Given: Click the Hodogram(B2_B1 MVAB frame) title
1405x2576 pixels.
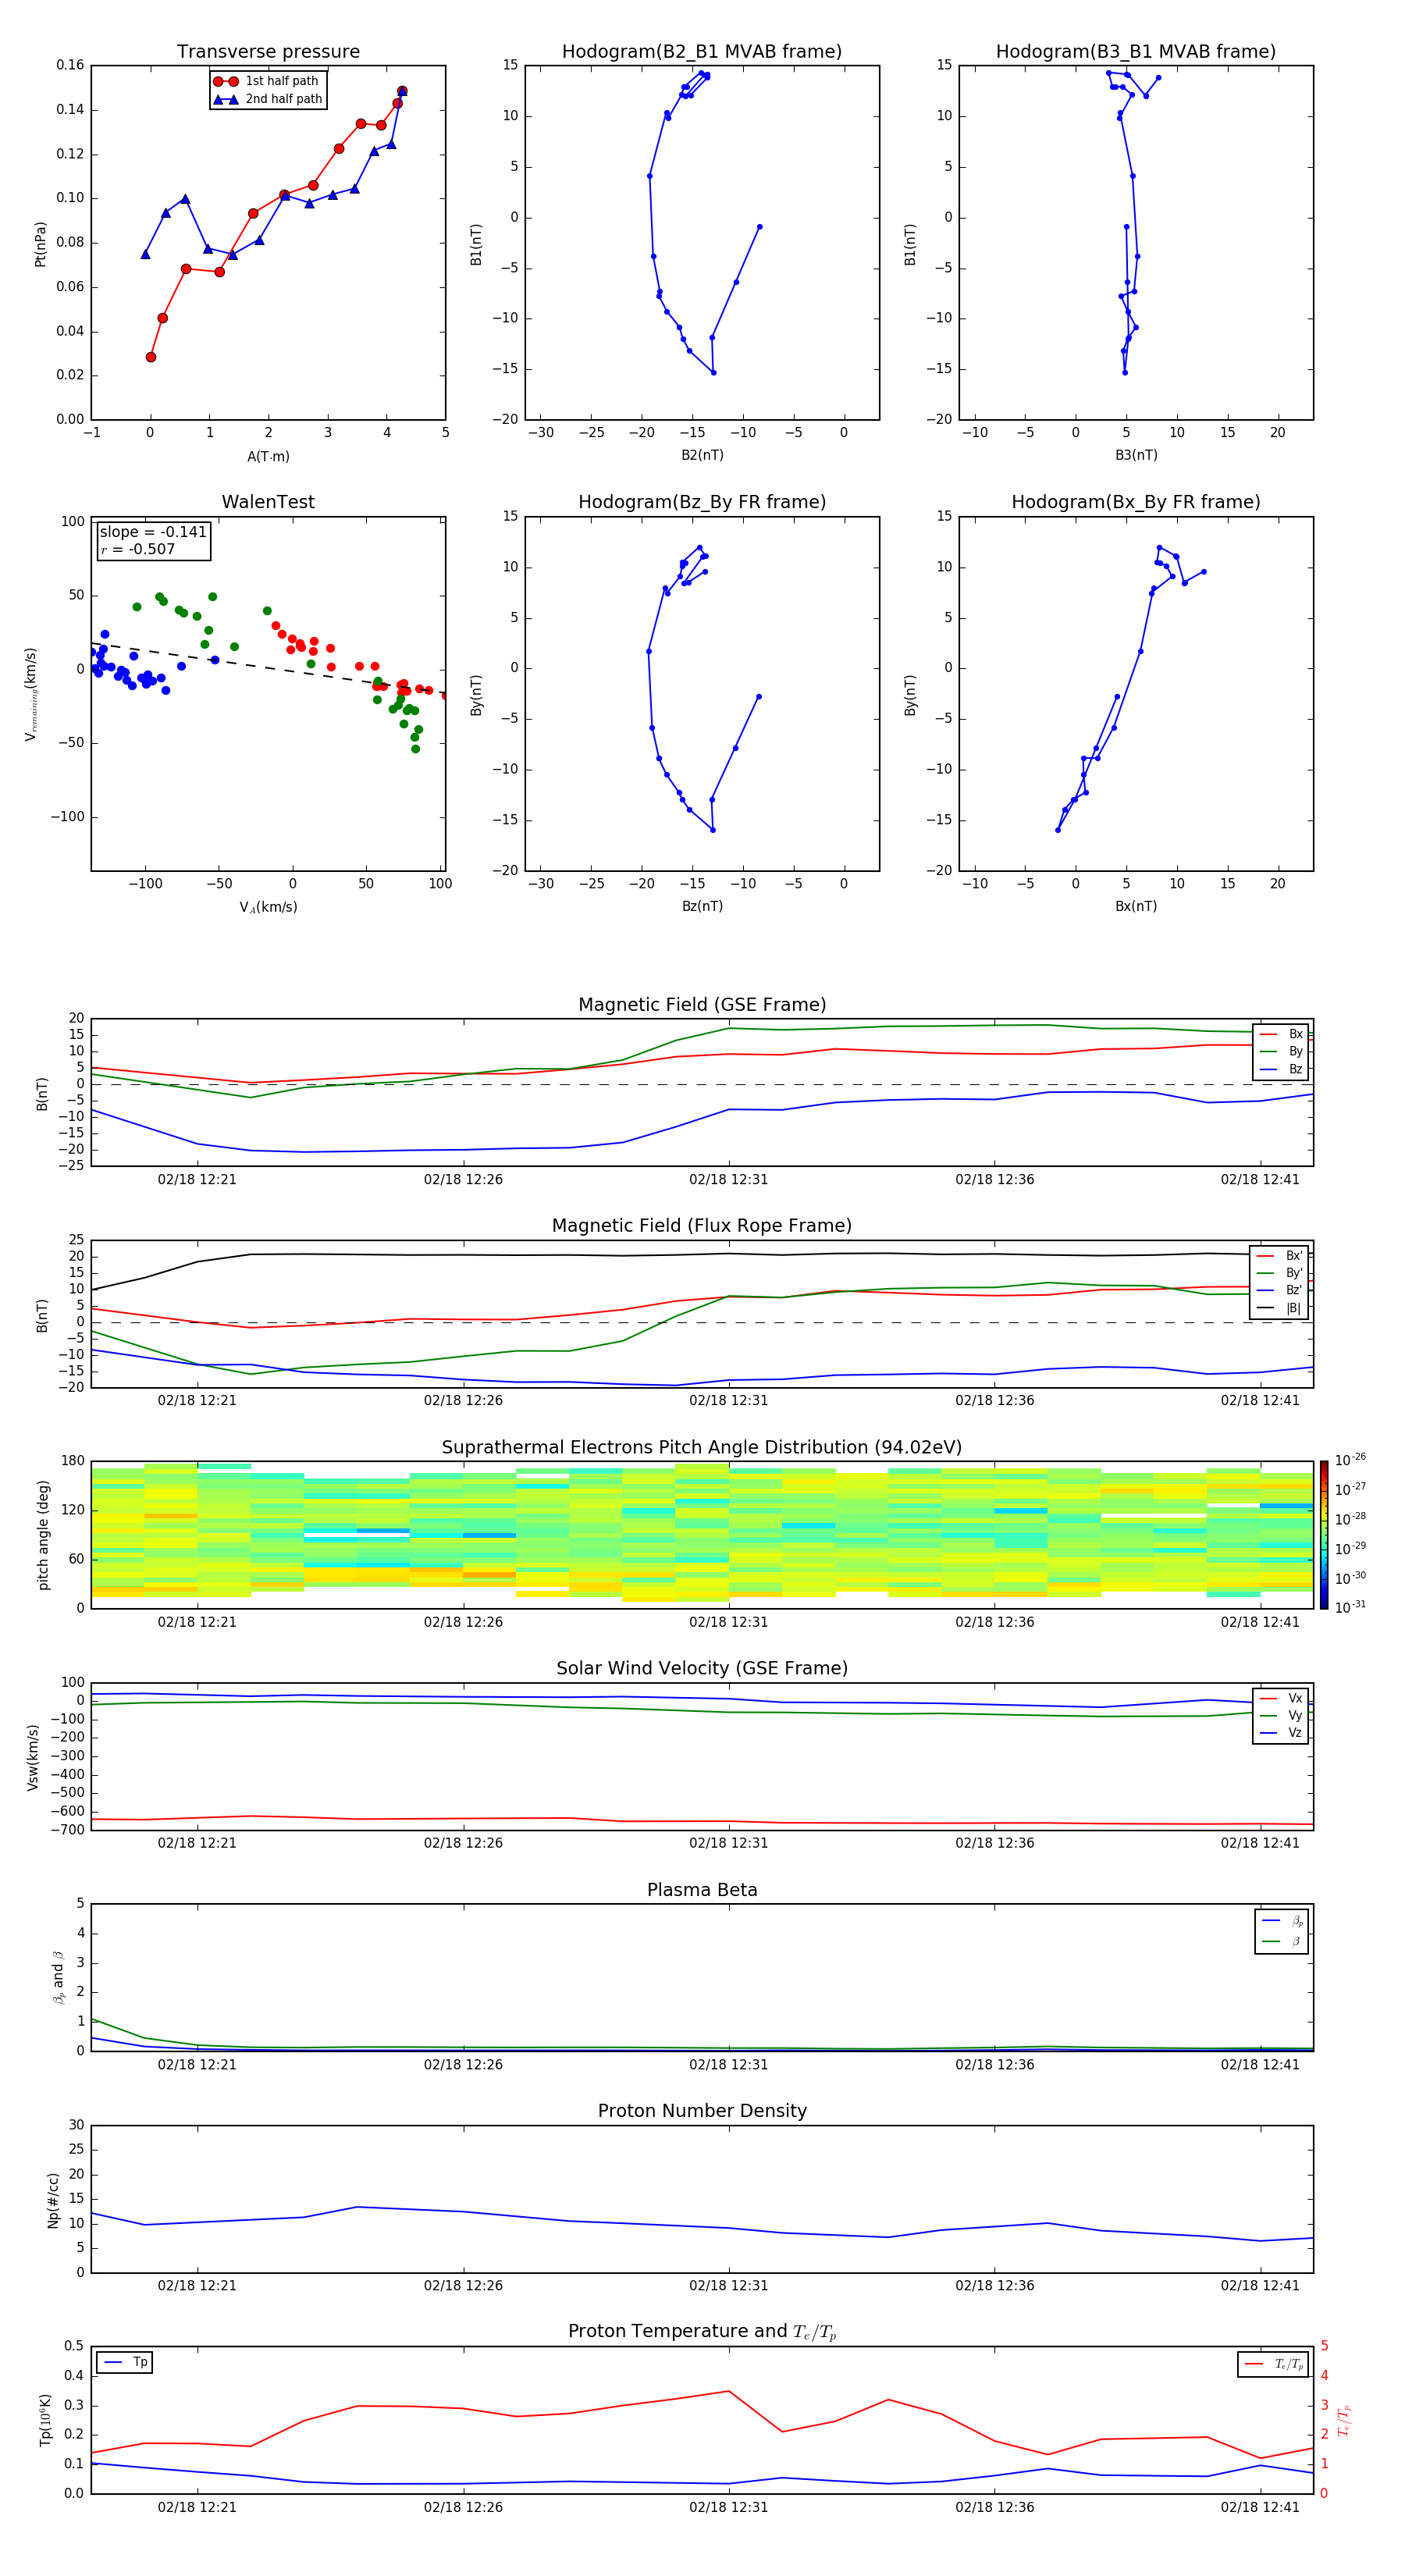Looking at the screenshot, I should (x=702, y=52).
